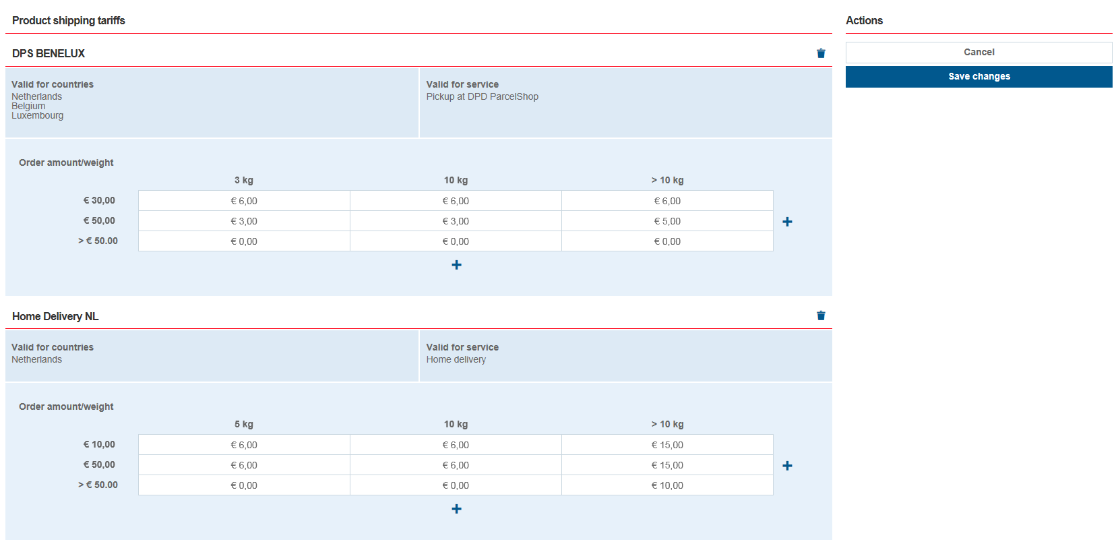Edit Home Delivery NL € 50,00 / > 10 kg cell
Screen dimensions: 1118x548
tap(667, 465)
